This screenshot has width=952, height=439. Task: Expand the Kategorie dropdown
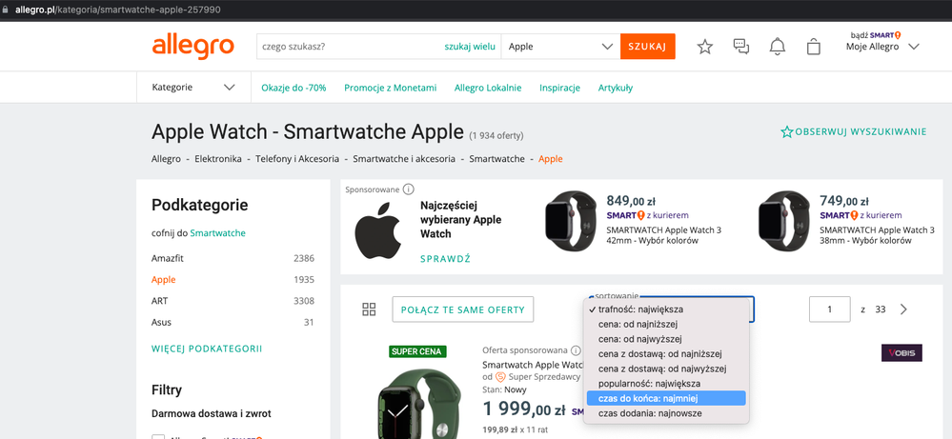[x=193, y=88]
